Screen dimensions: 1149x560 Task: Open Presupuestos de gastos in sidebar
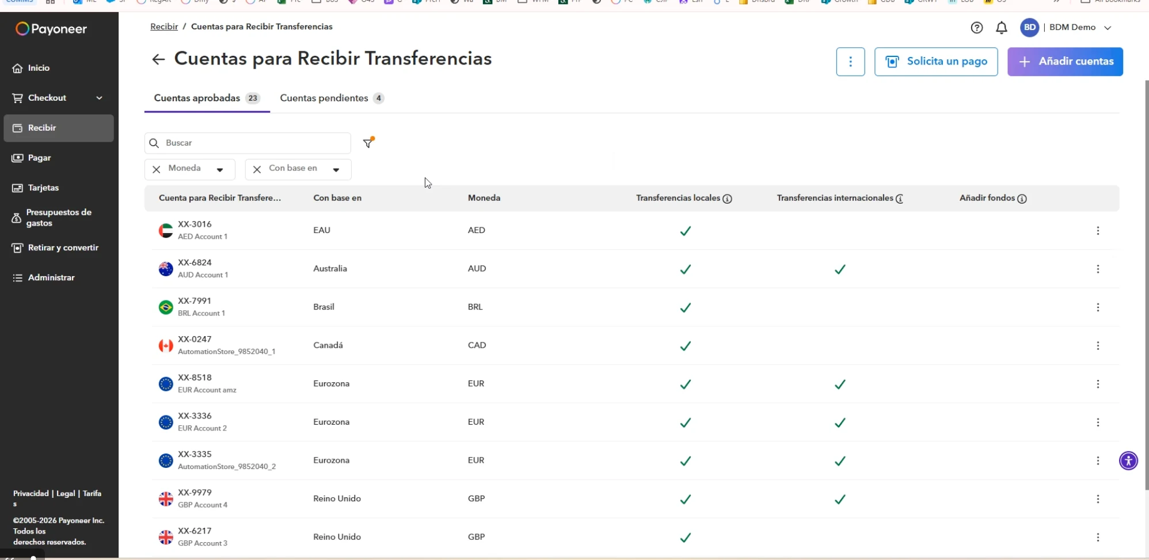(x=59, y=218)
